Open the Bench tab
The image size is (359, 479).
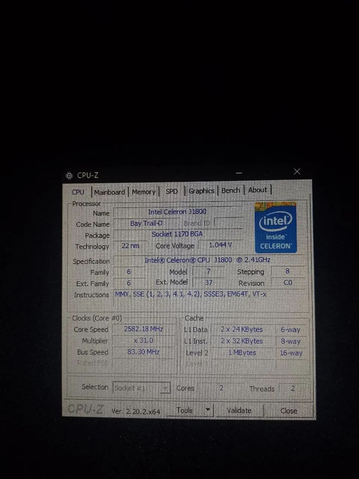(231, 190)
